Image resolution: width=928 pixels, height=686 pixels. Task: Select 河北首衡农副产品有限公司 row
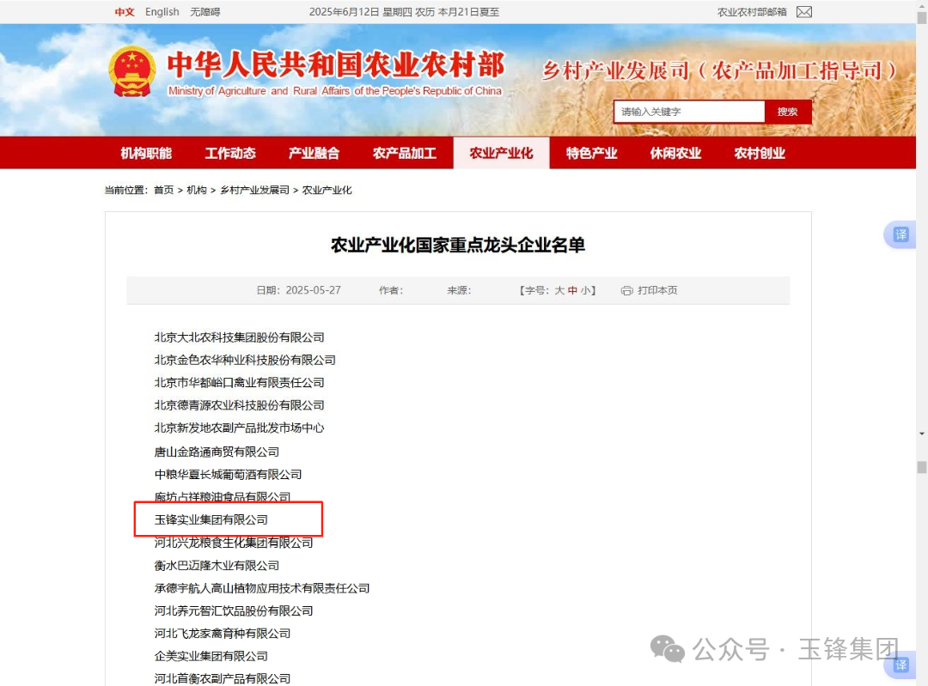click(223, 678)
